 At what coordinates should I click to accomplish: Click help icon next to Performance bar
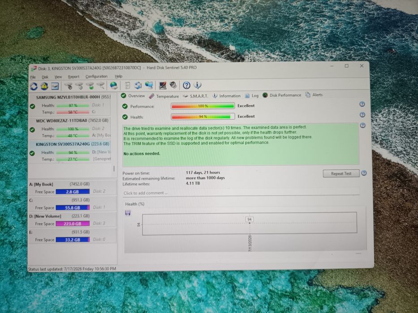click(x=362, y=104)
